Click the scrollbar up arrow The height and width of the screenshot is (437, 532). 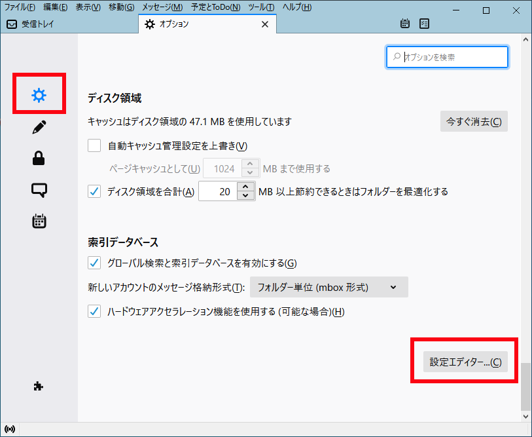point(525,39)
